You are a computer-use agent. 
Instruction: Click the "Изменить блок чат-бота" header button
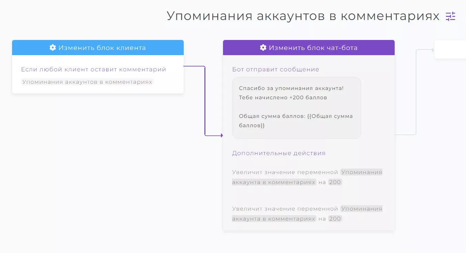tap(309, 48)
